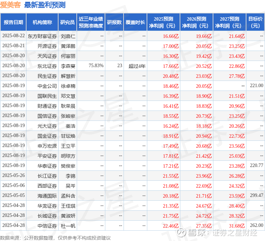This screenshot has width=265, height=241.
Task: Click researcher name 王立平
Action: 68,146
